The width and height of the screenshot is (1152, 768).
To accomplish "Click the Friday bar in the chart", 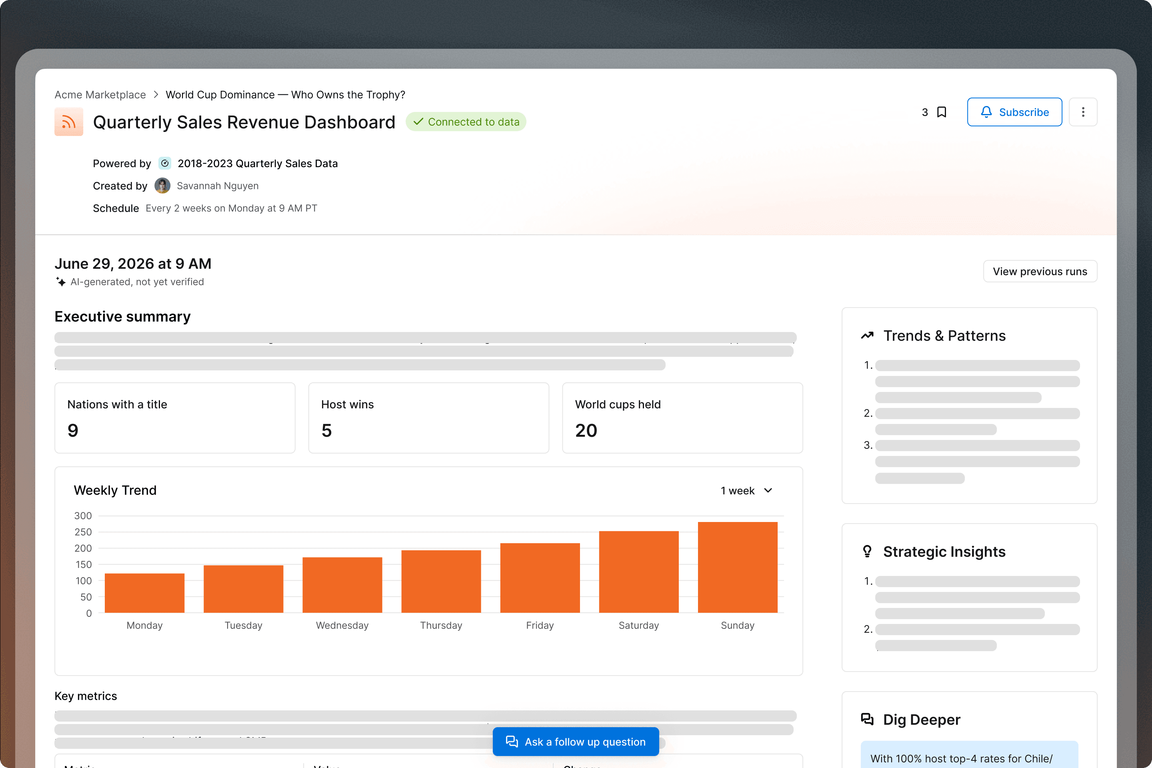I will 540,578.
